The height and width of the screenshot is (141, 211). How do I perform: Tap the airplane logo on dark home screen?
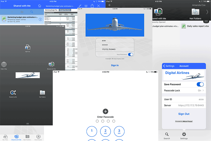[x=28, y=75]
